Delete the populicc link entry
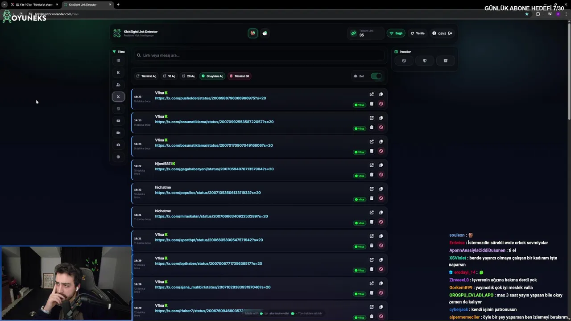The image size is (571, 321). [x=372, y=198]
